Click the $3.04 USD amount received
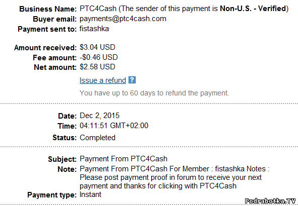The height and width of the screenshot is (206, 298). [97, 47]
